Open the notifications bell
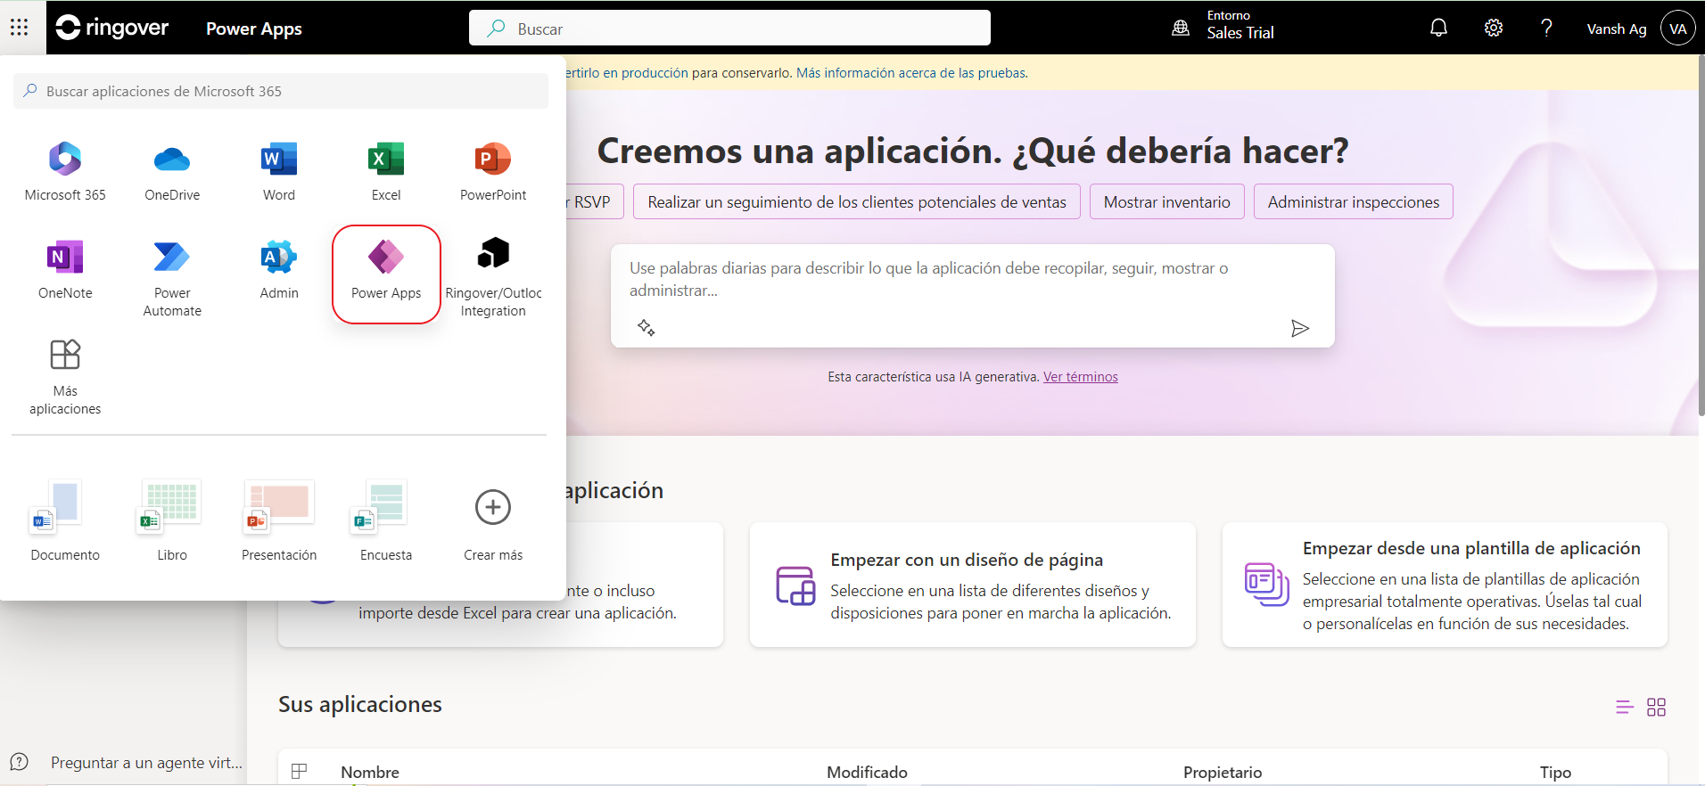The width and height of the screenshot is (1705, 786). coord(1438,29)
